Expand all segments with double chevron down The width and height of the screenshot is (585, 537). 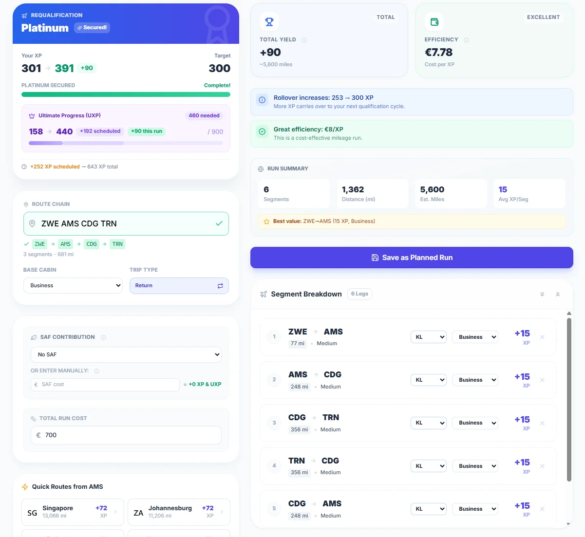[542, 294]
